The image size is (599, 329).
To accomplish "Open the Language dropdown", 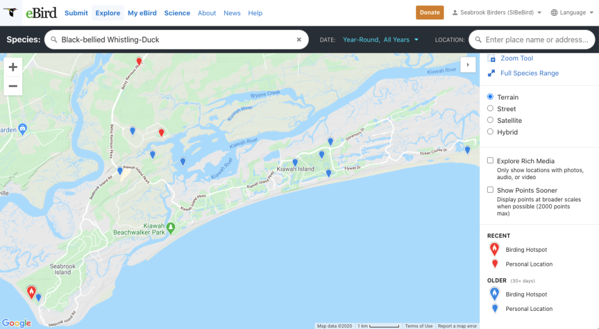I will (x=572, y=13).
